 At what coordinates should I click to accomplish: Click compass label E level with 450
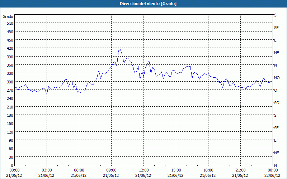pyautogui.click(x=275, y=40)
